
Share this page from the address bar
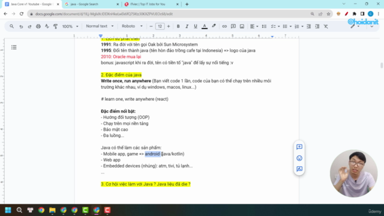[x=320, y=14]
